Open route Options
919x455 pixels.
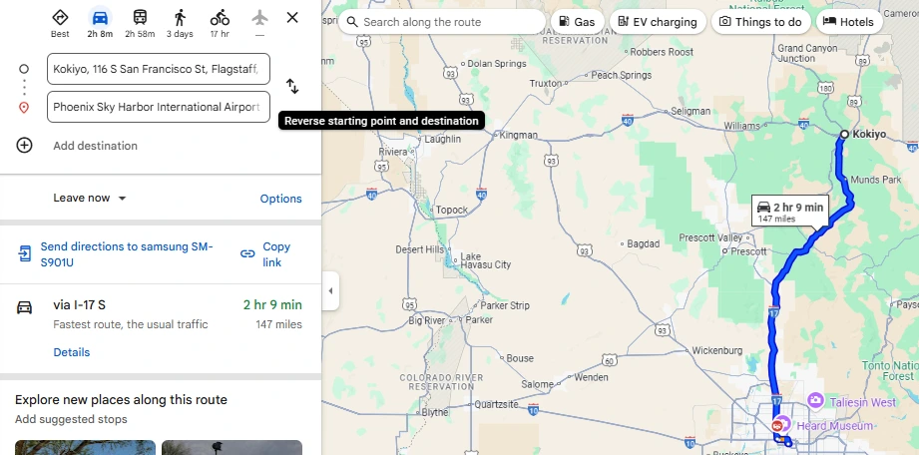click(x=280, y=199)
